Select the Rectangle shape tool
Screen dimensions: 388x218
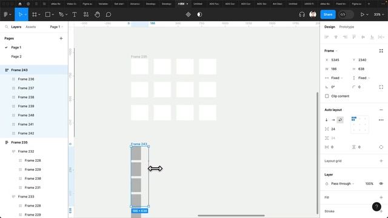pyautogui.click(x=48, y=15)
